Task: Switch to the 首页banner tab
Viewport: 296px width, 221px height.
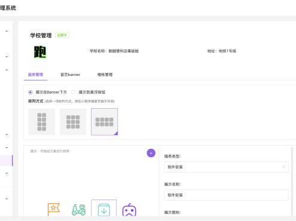Action: [70, 75]
